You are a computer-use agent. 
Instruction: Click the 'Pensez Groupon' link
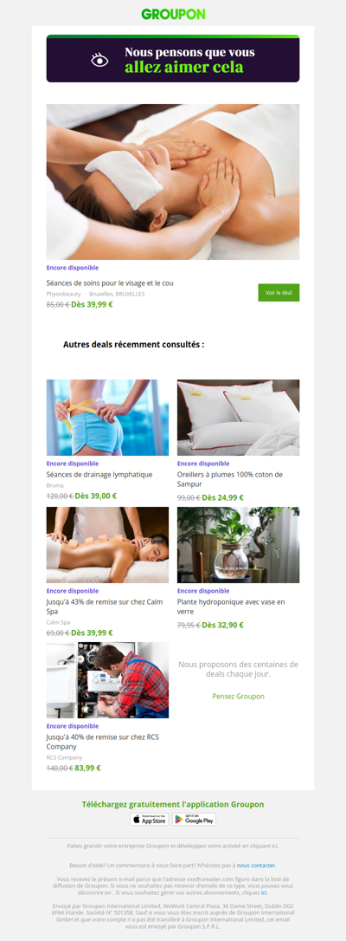tap(238, 696)
